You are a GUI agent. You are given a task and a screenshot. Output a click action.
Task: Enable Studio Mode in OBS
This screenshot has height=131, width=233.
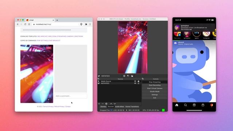click(x=154, y=91)
